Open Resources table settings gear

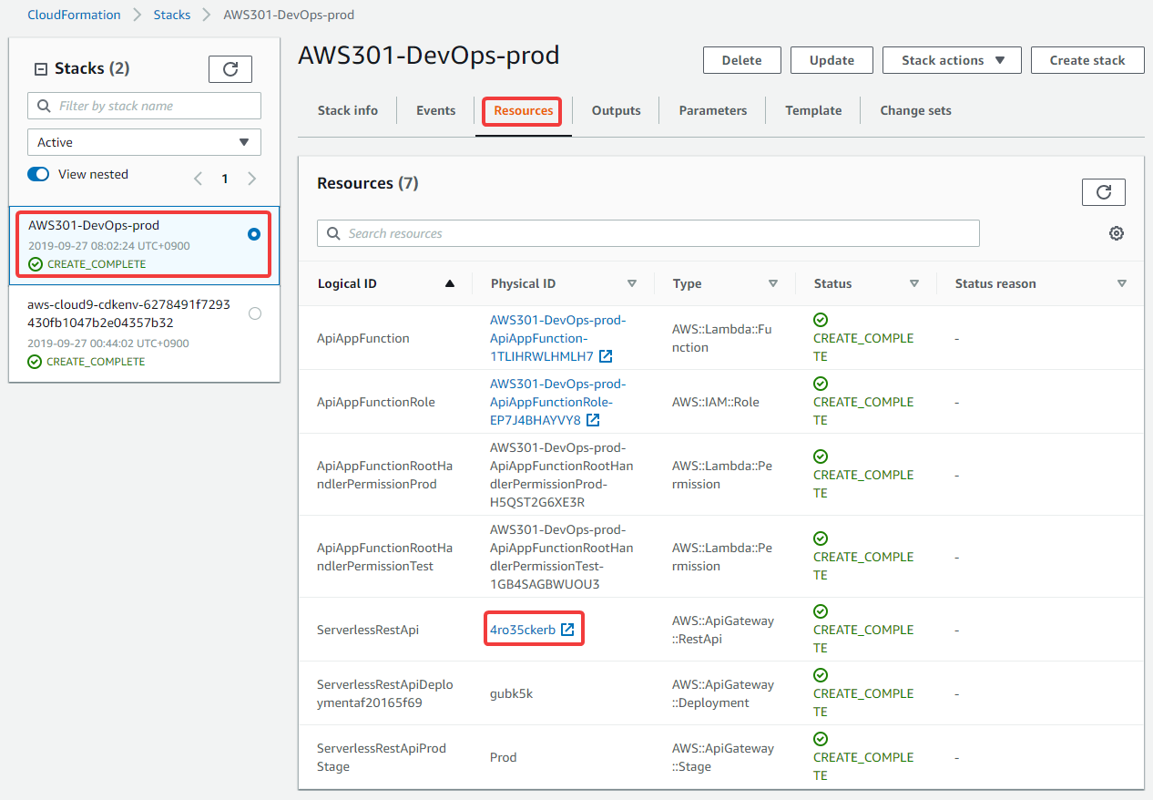(1117, 233)
